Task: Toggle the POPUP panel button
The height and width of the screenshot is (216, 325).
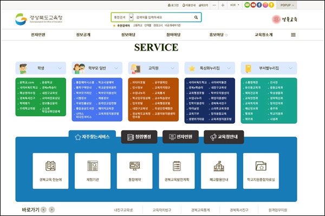Action: pyautogui.click(x=287, y=5)
